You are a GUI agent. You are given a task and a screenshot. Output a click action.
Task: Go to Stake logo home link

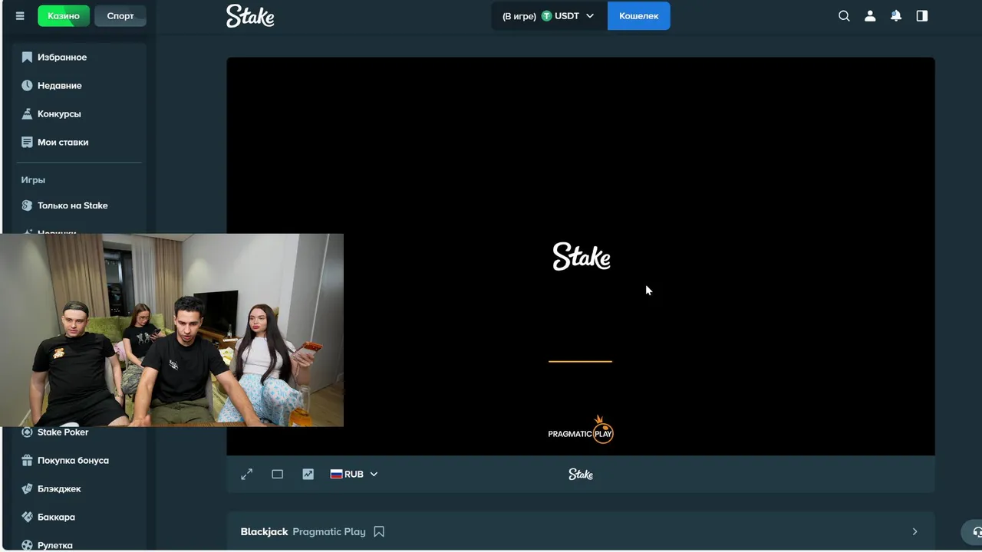click(x=250, y=16)
